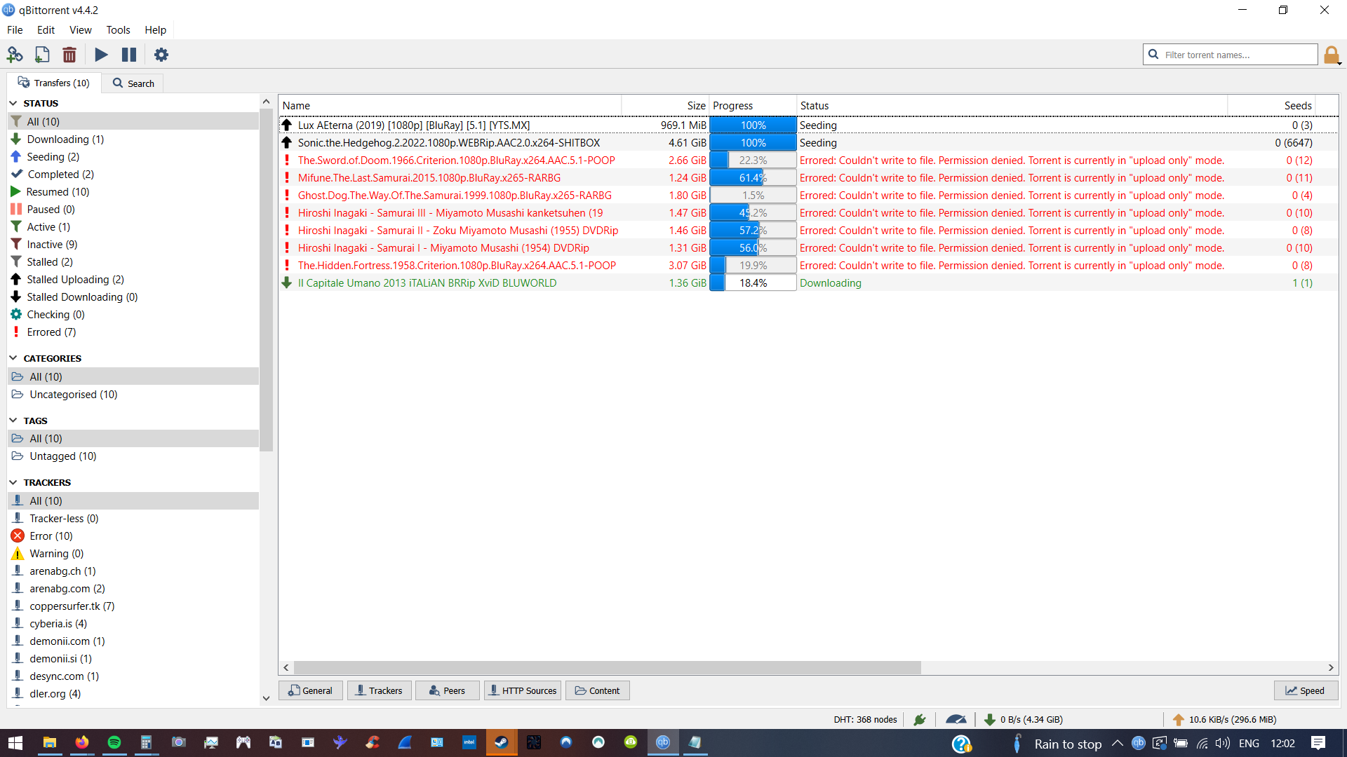Viewport: 1347px width, 757px height.
Task: Collapse the CATEGORIES section chevron
Action: point(13,358)
